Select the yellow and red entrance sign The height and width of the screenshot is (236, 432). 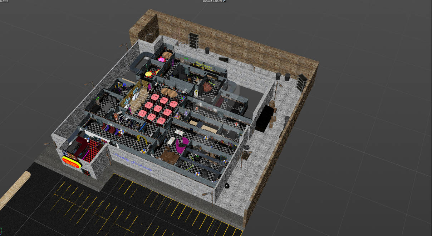(72, 162)
